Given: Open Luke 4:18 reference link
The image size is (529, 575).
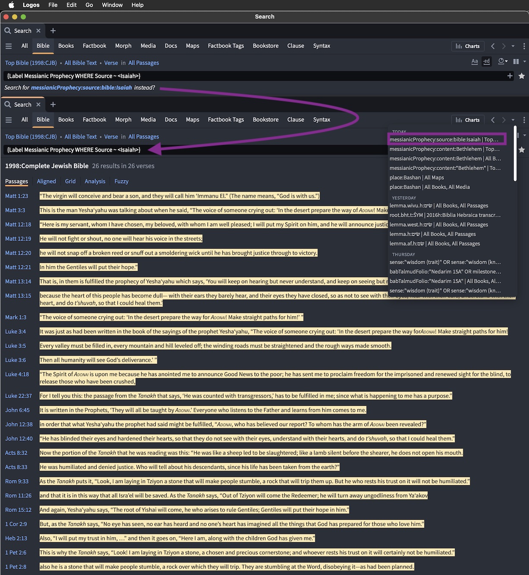Looking at the screenshot, I should click(x=17, y=374).
